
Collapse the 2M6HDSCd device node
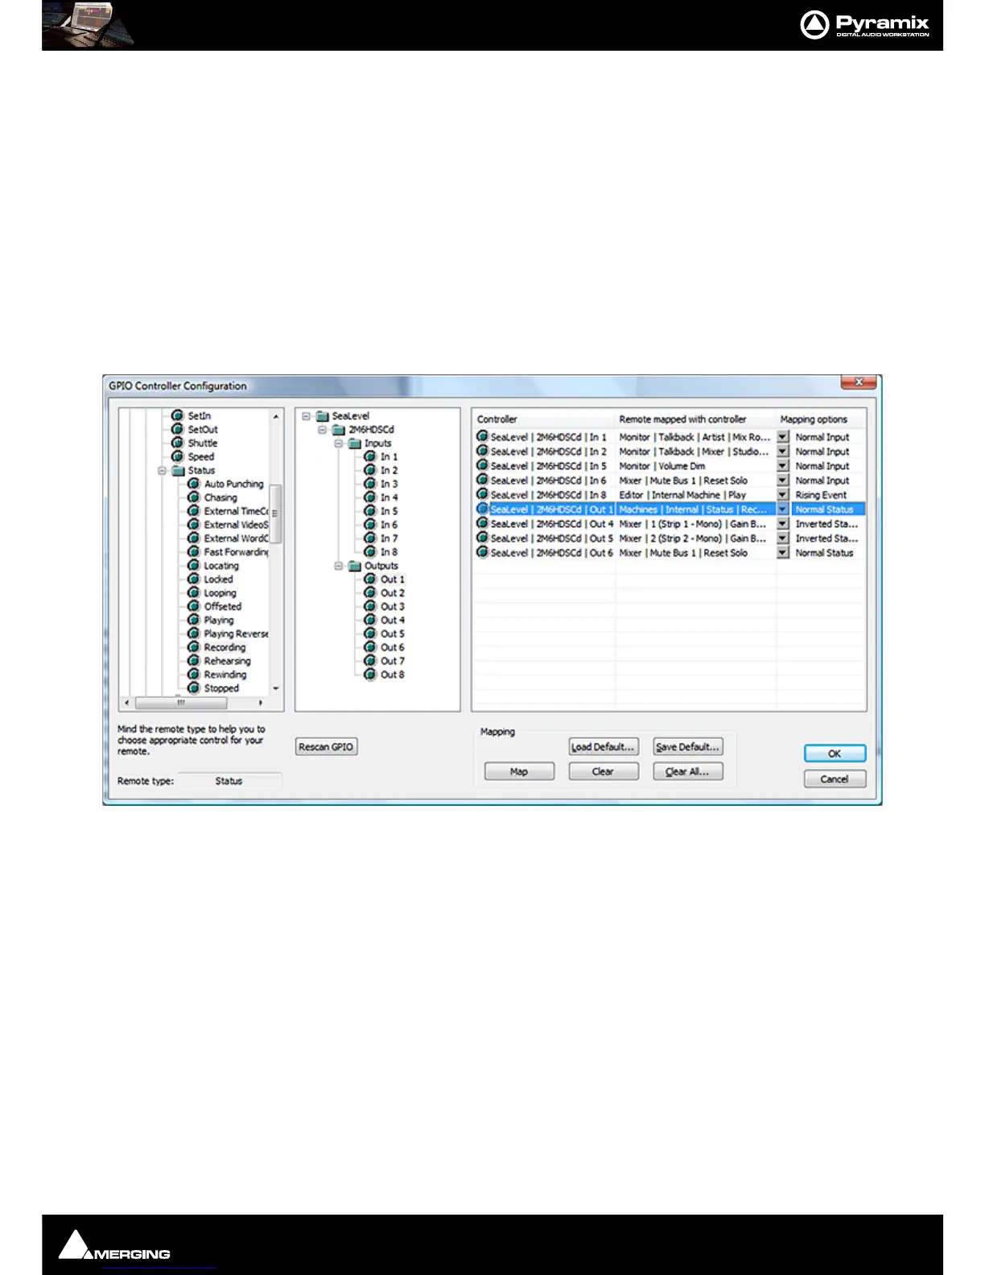(322, 430)
